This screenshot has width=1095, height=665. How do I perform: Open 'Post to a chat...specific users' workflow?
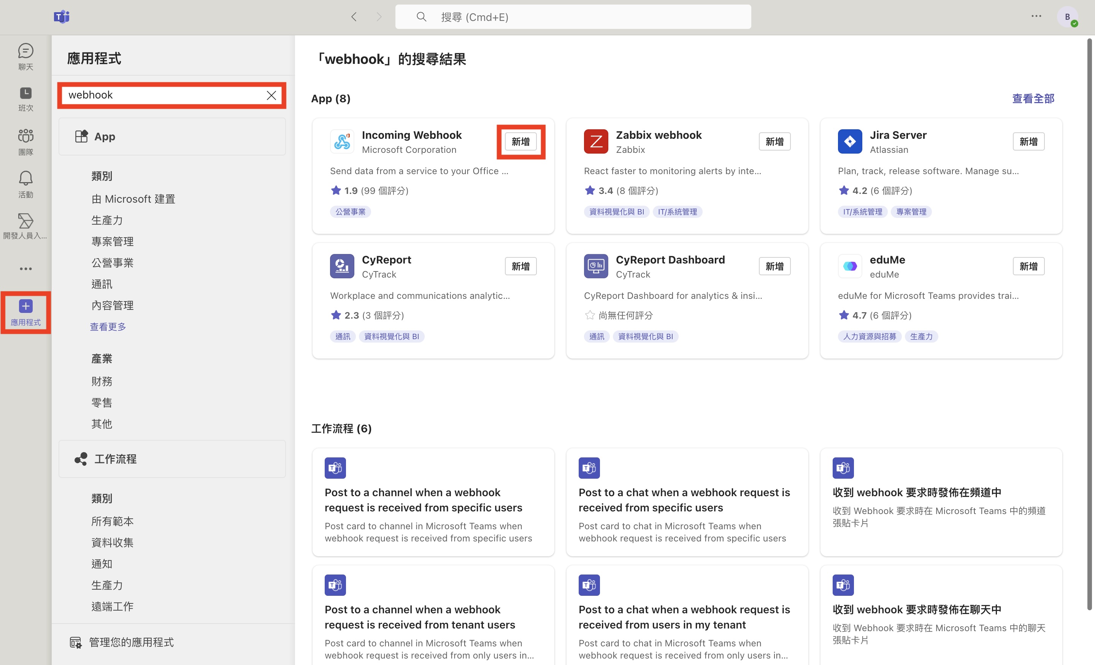pos(687,502)
